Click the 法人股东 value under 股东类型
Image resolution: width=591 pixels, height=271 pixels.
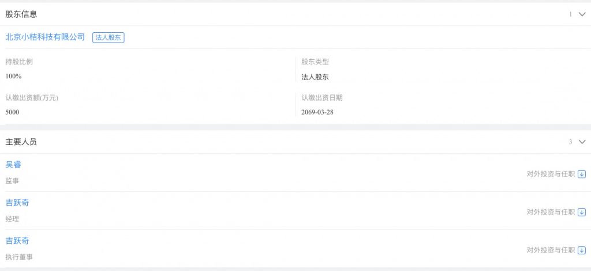tap(315, 77)
